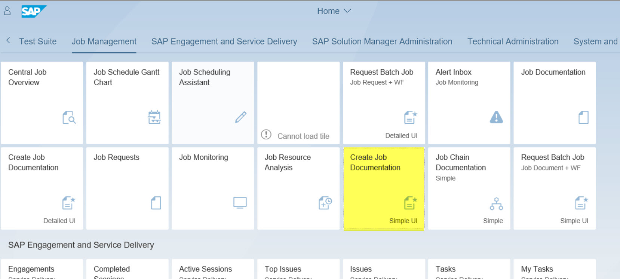The width and height of the screenshot is (620, 279).
Task: Open the Job Resource Analysis tile title
Action: tap(288, 162)
